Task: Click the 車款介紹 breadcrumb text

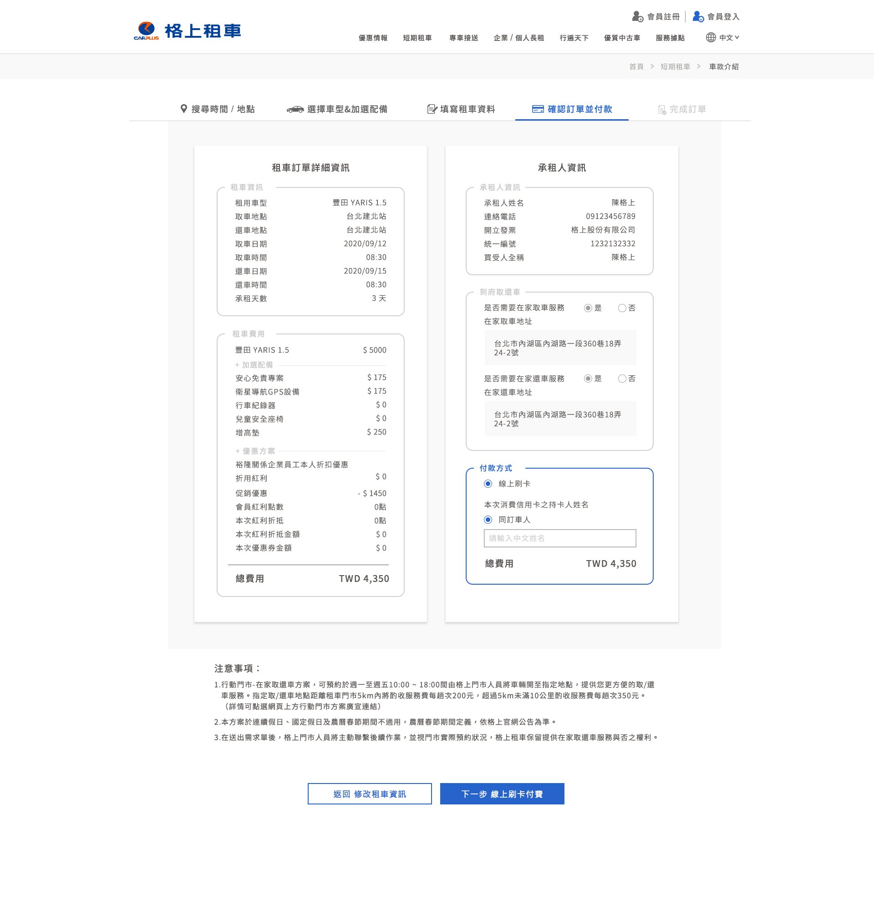Action: (723, 67)
